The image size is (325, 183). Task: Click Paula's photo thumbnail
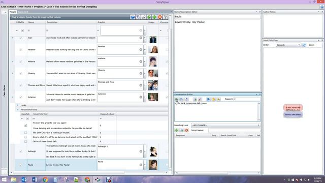coord(153,165)
